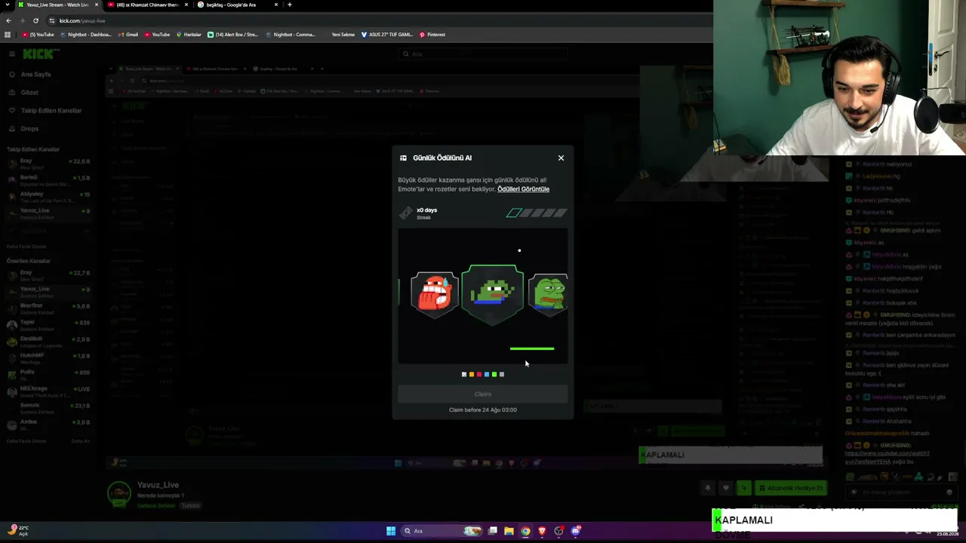The height and width of the screenshot is (543, 966).
Task: Open the weather widget showing 32°C
Action: point(17,530)
